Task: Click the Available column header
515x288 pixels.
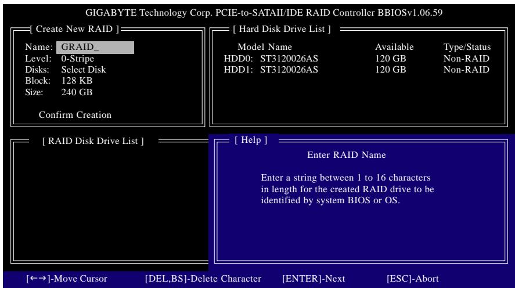Action: click(x=394, y=47)
